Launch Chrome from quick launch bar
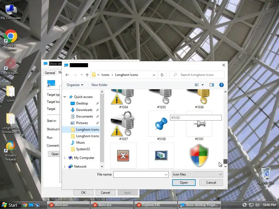Image resolution: width=279 pixels, height=209 pixels. (x=25, y=205)
